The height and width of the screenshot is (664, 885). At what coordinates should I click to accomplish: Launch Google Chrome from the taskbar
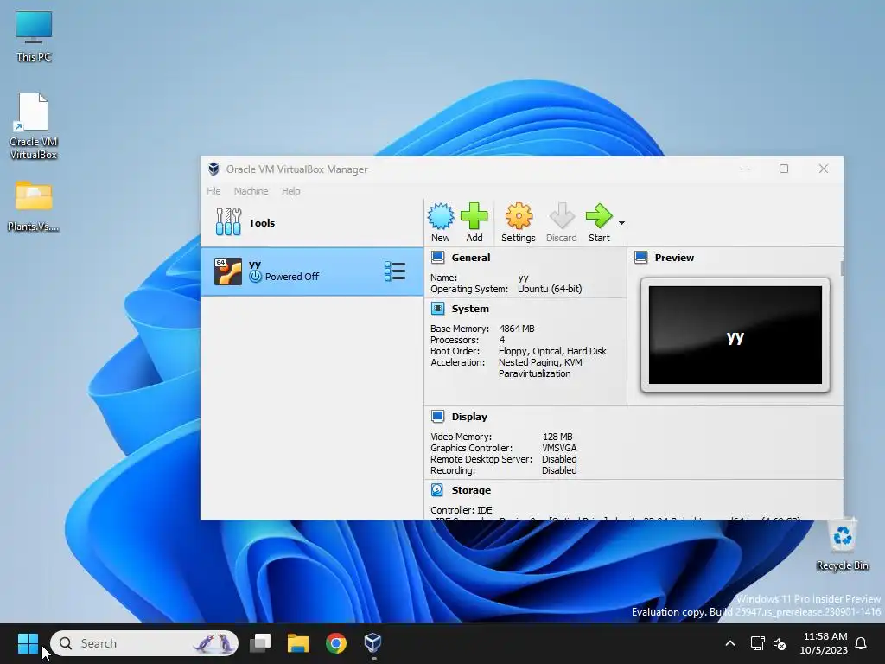click(336, 643)
